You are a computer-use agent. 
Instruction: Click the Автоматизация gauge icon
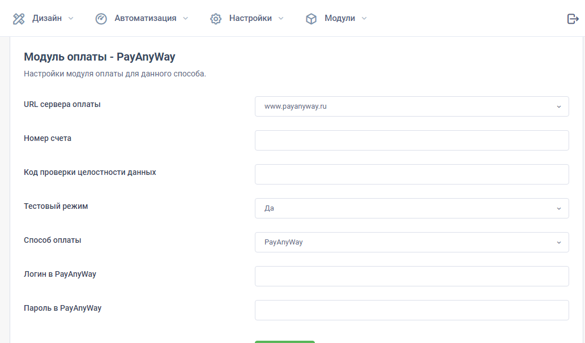101,19
